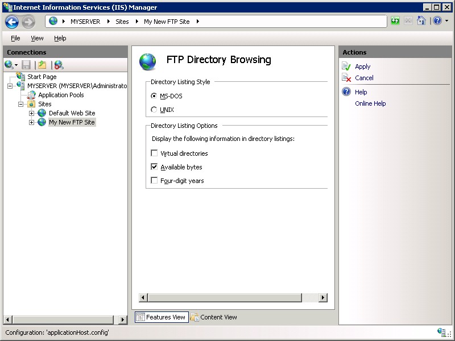Click the center pane horizontal scrollbar thumb

[225, 297]
